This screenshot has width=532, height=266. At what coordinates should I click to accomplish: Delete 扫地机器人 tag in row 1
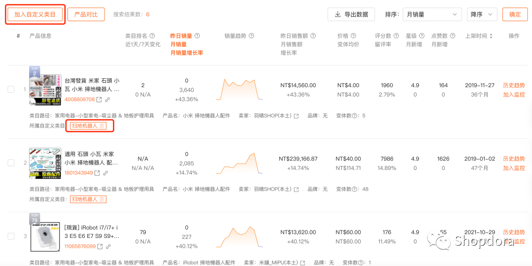click(101, 126)
